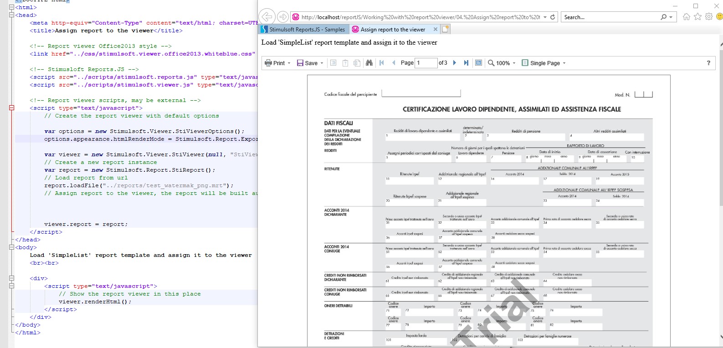The width and height of the screenshot is (723, 348).
Task: Click the smiley feedback icon
Action: click(x=719, y=17)
